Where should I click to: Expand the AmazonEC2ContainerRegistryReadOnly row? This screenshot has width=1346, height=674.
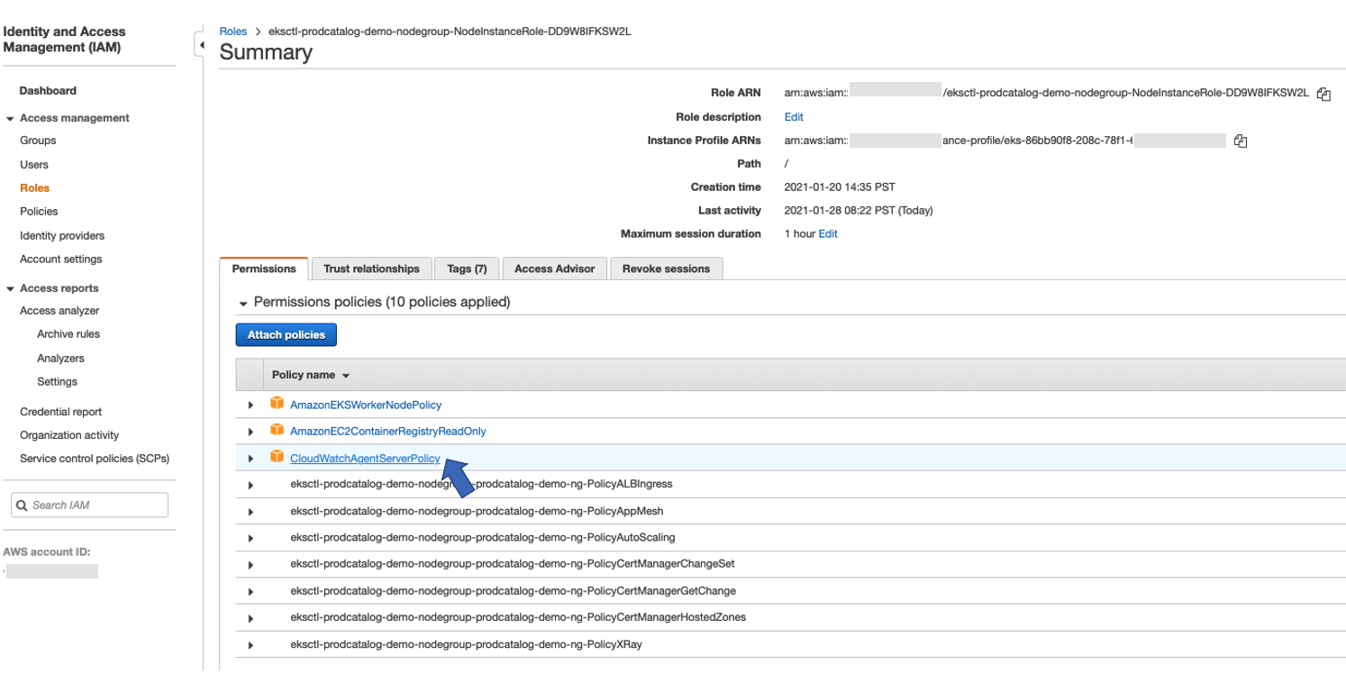(251, 433)
